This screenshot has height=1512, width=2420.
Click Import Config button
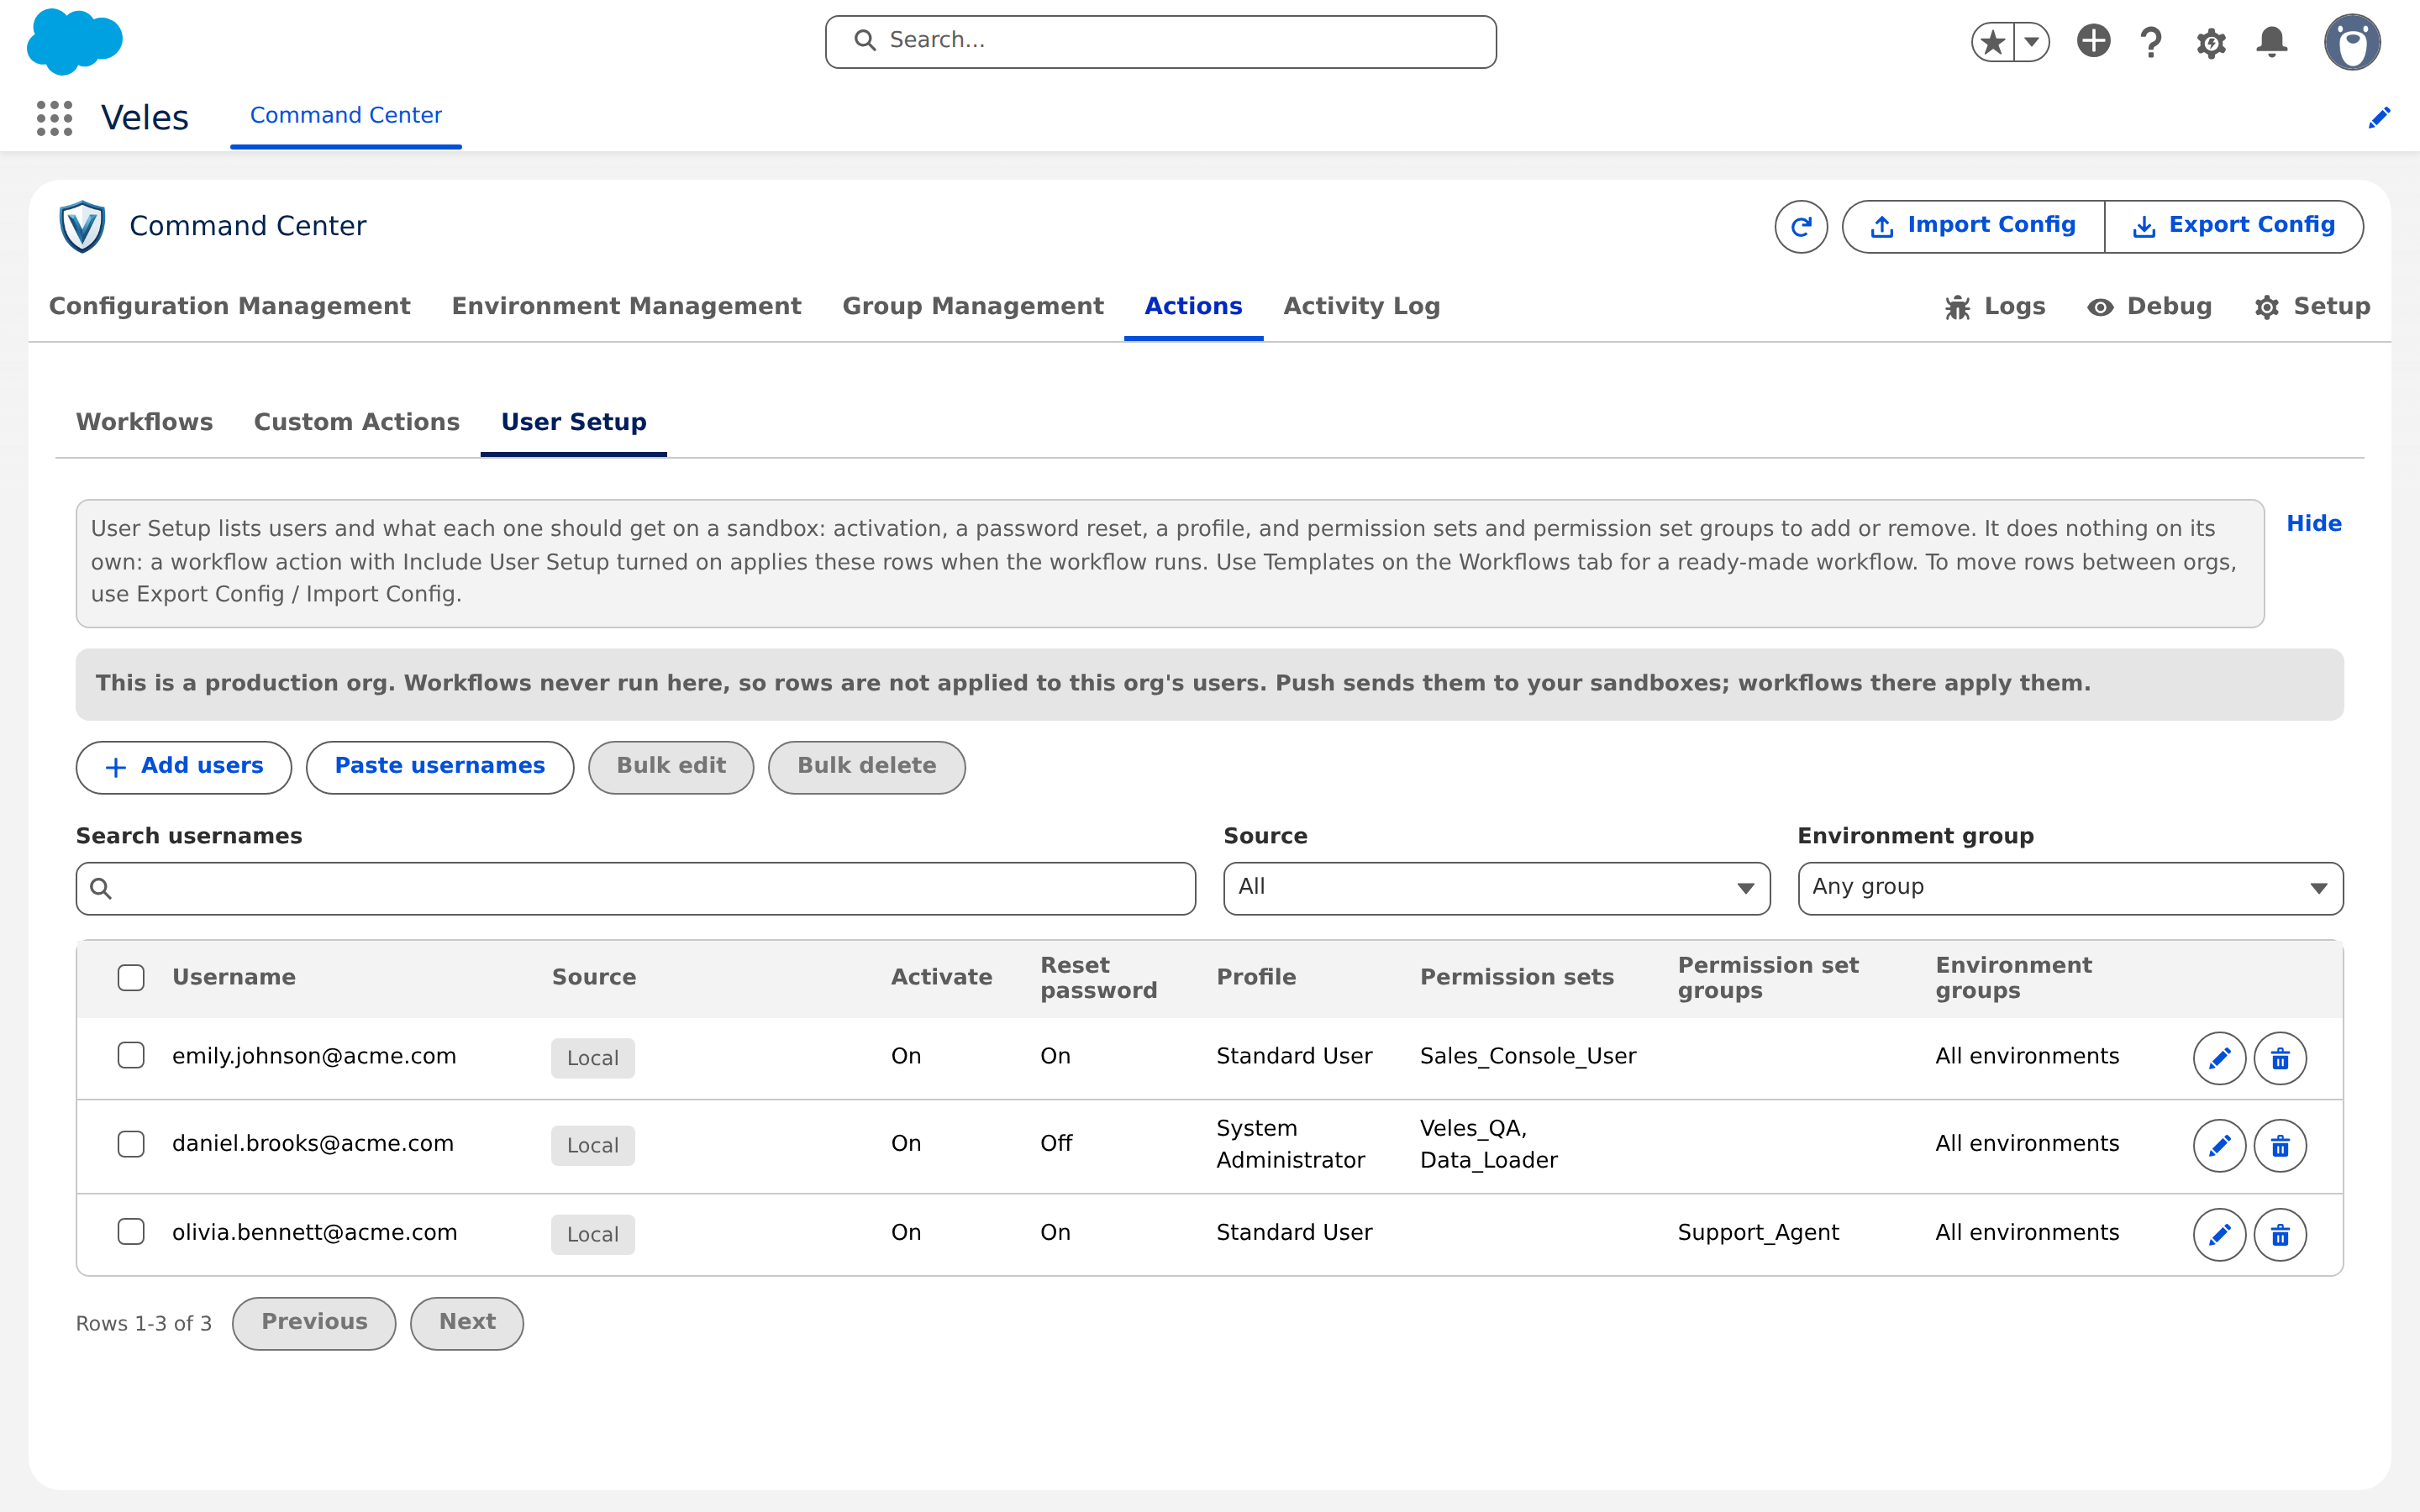click(1973, 227)
